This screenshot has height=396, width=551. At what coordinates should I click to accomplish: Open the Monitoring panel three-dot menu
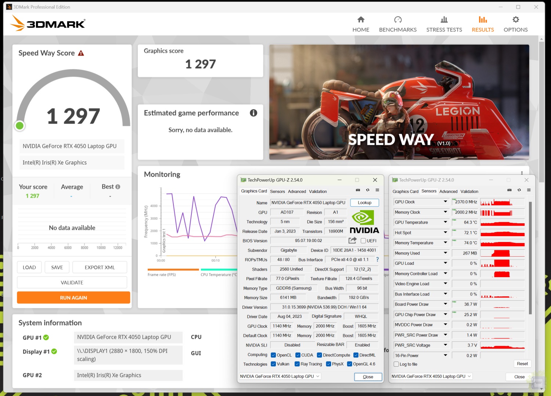click(522, 173)
